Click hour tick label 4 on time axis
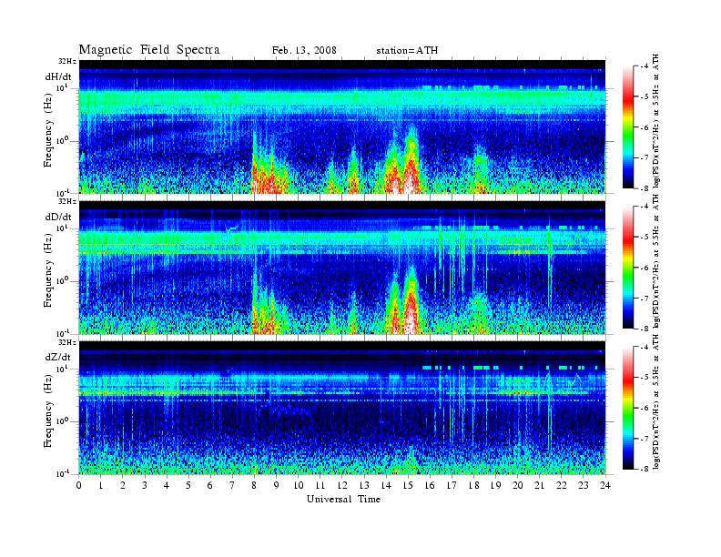 point(167,485)
